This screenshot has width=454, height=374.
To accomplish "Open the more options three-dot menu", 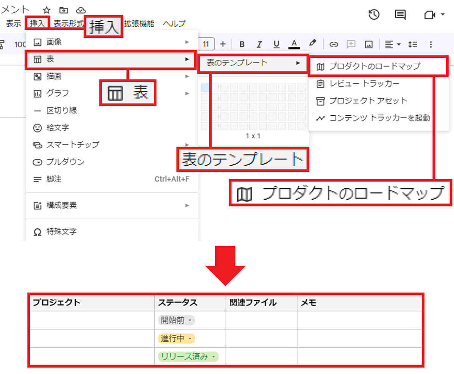I will 431,45.
